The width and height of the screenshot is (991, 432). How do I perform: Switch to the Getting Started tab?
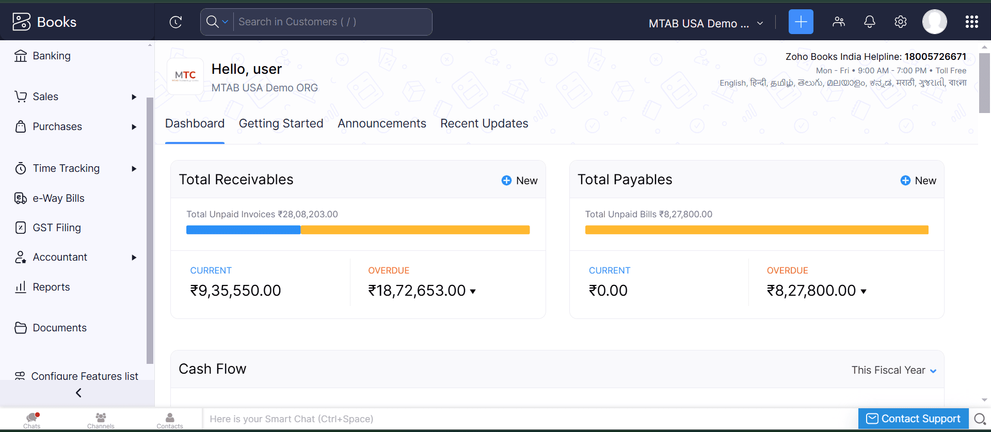pos(281,123)
